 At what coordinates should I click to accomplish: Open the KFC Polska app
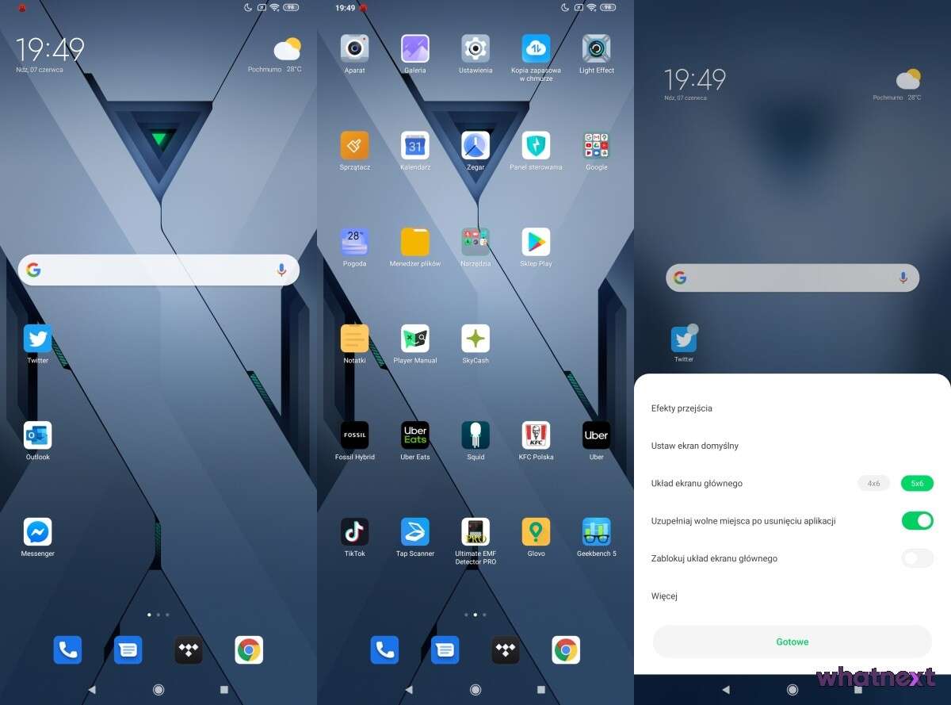[x=536, y=435]
